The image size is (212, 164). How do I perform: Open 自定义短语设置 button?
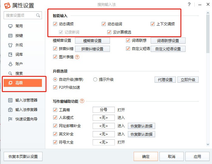(168, 49)
